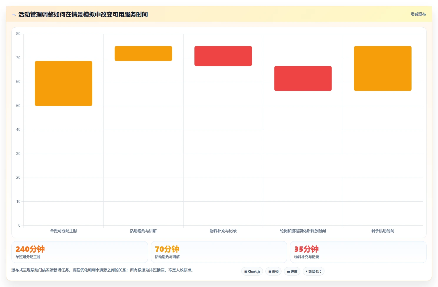Open the 70分钟 活动邀约与讲解 card

[219, 252]
